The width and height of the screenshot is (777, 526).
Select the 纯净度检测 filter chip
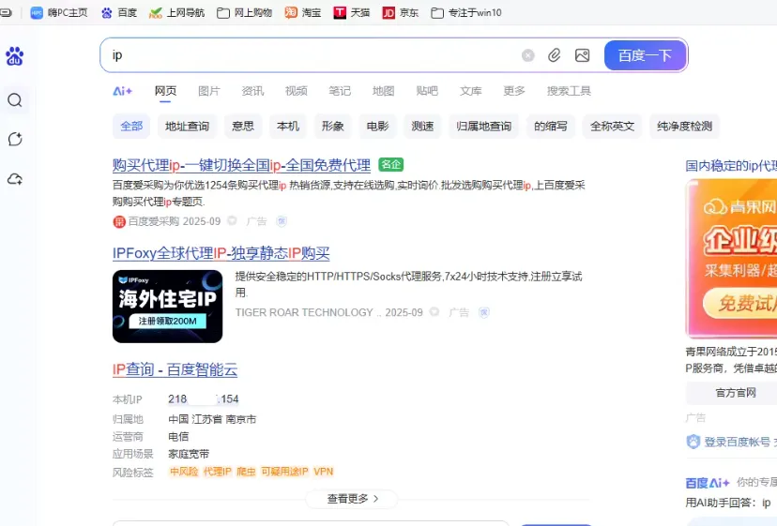(x=684, y=127)
